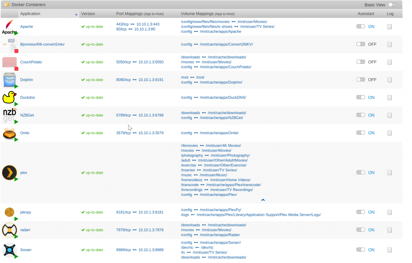Image resolution: width=412 pixels, height=263 pixels.
Task: Switch on Dolphin autostart
Action: (x=360, y=79)
